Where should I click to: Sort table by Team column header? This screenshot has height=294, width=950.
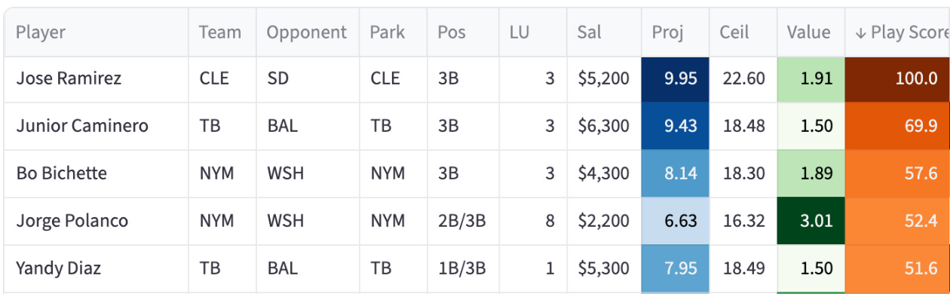(x=220, y=32)
